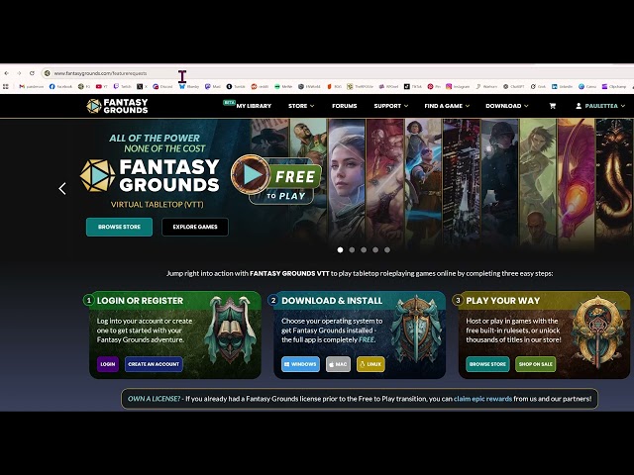Click the woman portrait artwork in banner

(x=347, y=182)
